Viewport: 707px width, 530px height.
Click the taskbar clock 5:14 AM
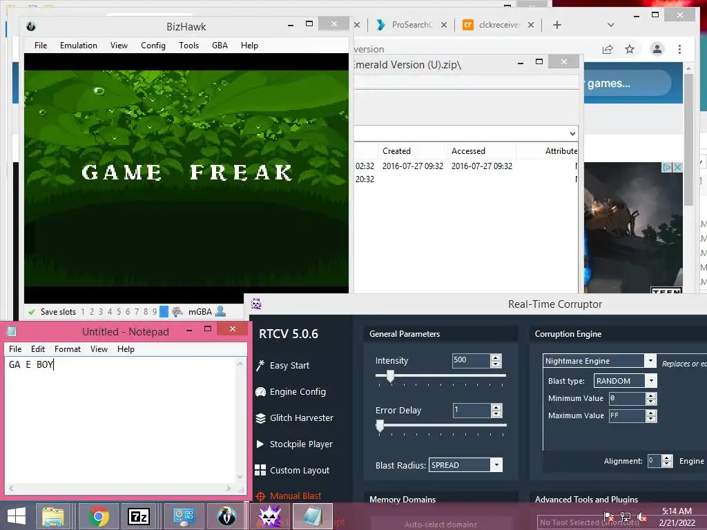click(677, 511)
